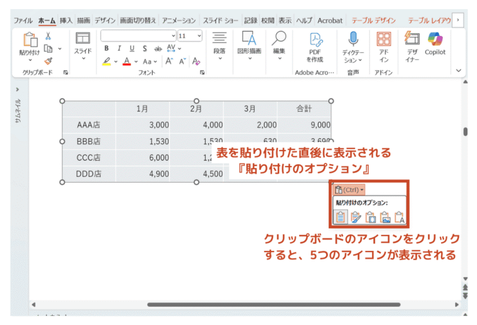
Task: Switch to the Animations (アニメーション) tab
Action: click(179, 21)
